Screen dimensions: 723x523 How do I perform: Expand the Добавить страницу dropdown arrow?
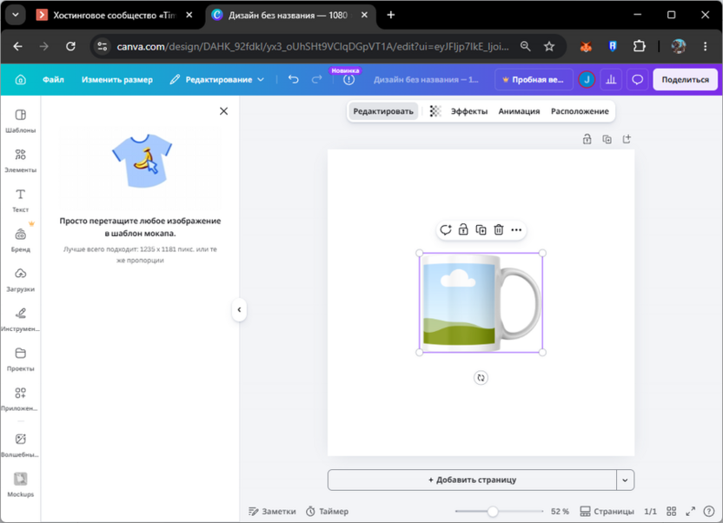click(x=625, y=480)
